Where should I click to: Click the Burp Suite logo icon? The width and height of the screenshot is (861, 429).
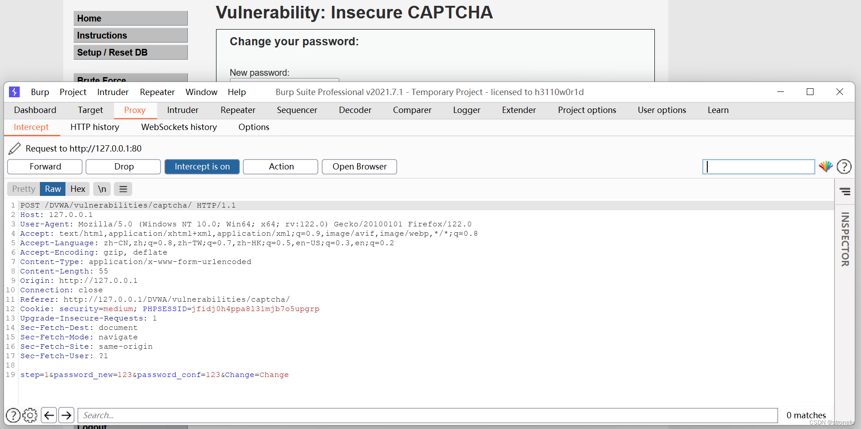14,92
